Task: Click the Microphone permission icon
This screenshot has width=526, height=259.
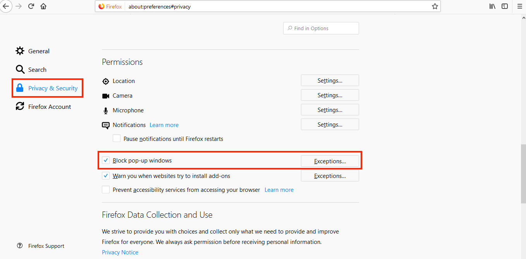Action: click(x=105, y=110)
